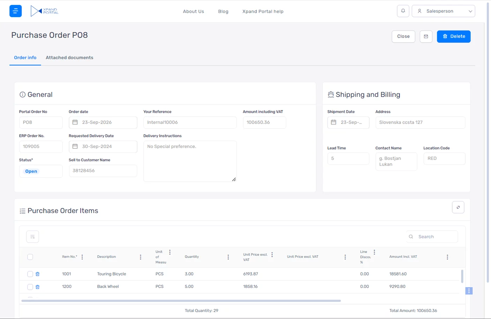
Task: Click the email envelope icon button
Action: (426, 37)
